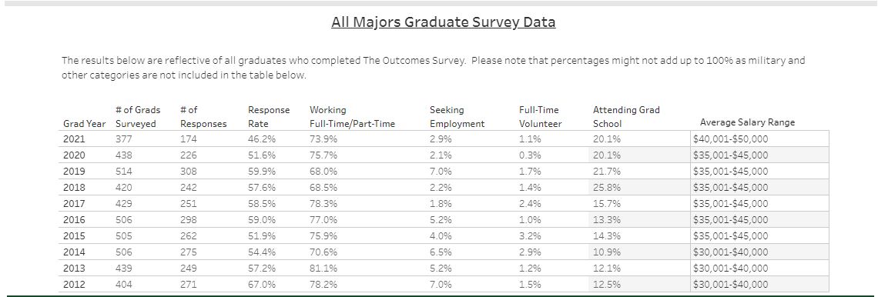878x297 pixels.
Task: Click the All Majors Graduate Survey Data title
Action: [443, 22]
